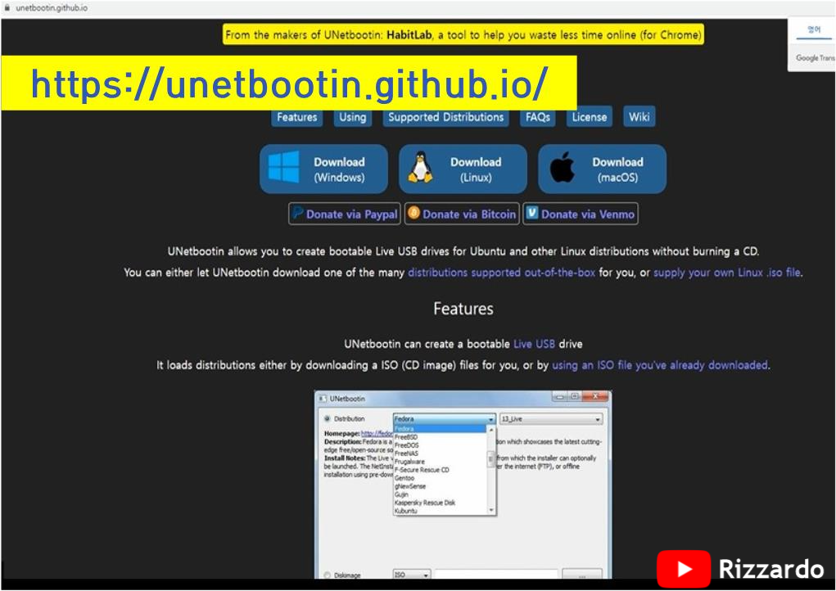
Task: Click the browse '...' button in screenshot
Action: point(582,575)
